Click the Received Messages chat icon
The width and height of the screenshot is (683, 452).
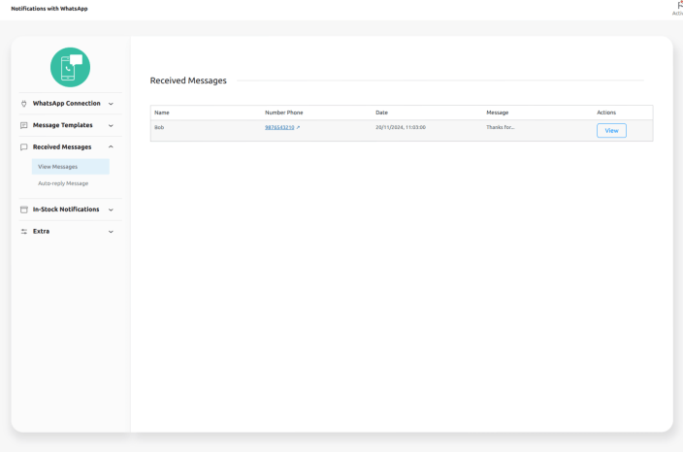[x=24, y=147]
